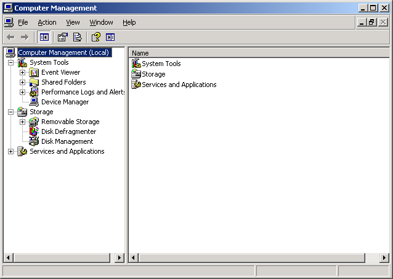Click the MMC console icon in menu bar

(9, 22)
